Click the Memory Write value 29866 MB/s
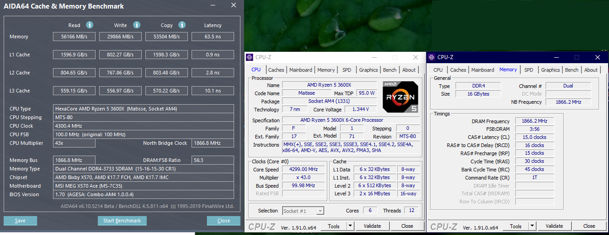The height and width of the screenshot is (235, 609). click(x=121, y=37)
